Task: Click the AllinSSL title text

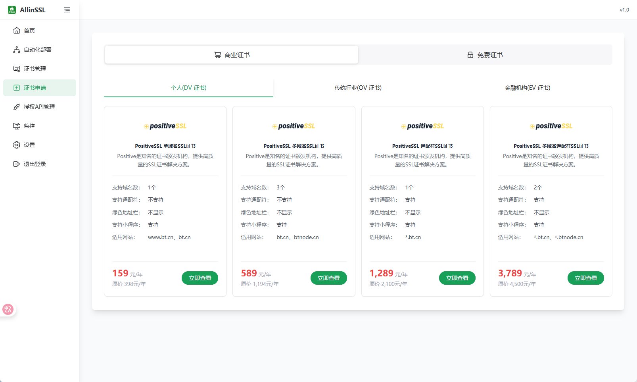Action: click(33, 10)
